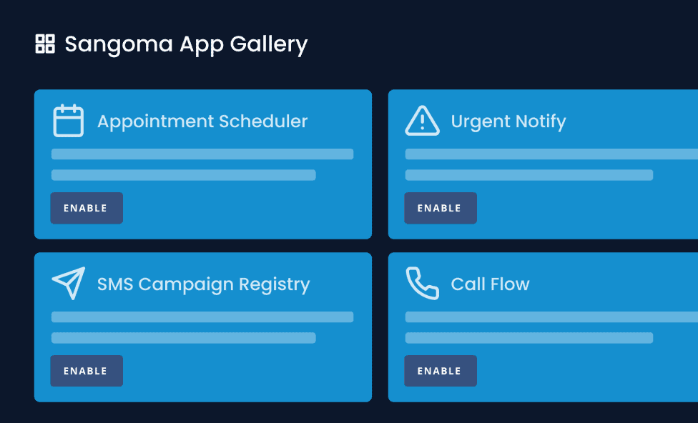Click first description line under SMS Campaign Registry
Viewport: 698px width, 423px height.
(202, 317)
